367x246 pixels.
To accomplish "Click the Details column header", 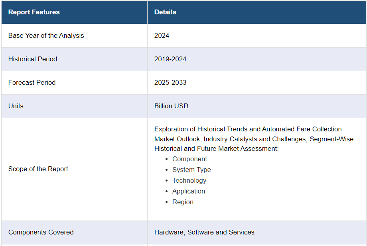I will [165, 12].
